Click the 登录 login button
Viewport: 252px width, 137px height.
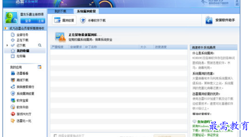[28, 21]
